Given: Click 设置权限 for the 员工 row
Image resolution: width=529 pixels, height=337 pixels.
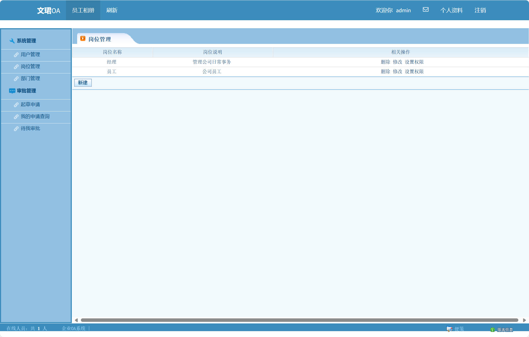Looking at the screenshot, I should (414, 72).
